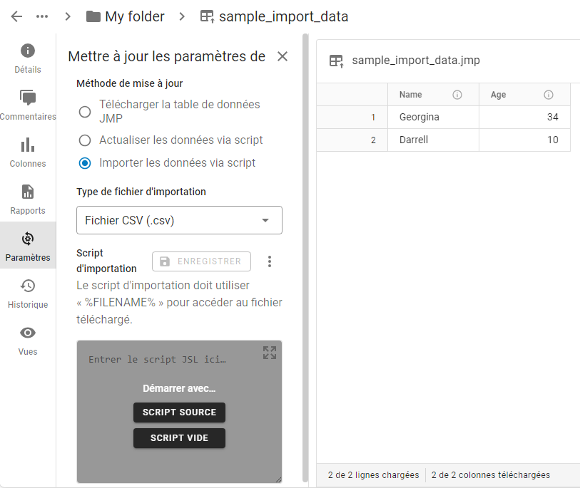580x488 pixels.
Task: Select the Paramètres sidebar tab
Action: [x=28, y=246]
